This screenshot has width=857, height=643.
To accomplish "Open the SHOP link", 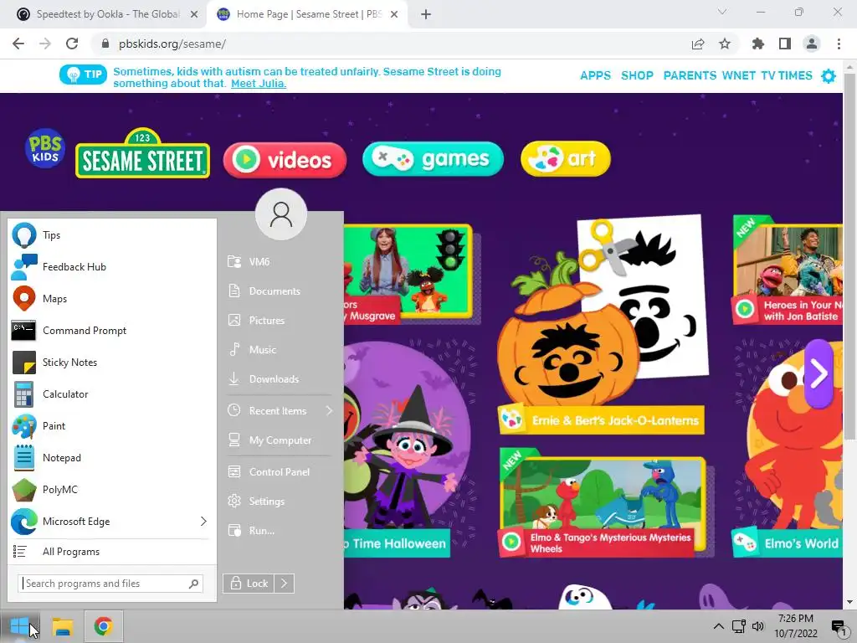I will click(637, 75).
